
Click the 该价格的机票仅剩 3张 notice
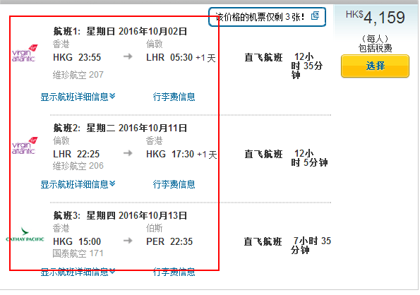(267, 17)
